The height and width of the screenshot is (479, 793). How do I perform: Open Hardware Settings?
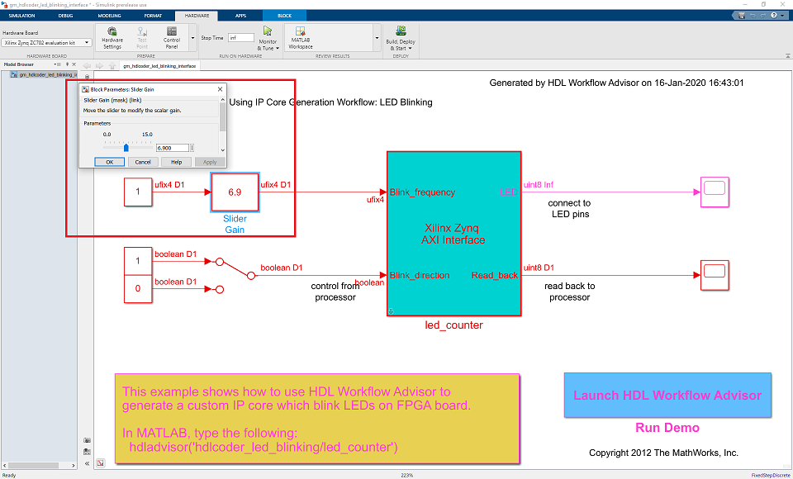tap(112, 38)
